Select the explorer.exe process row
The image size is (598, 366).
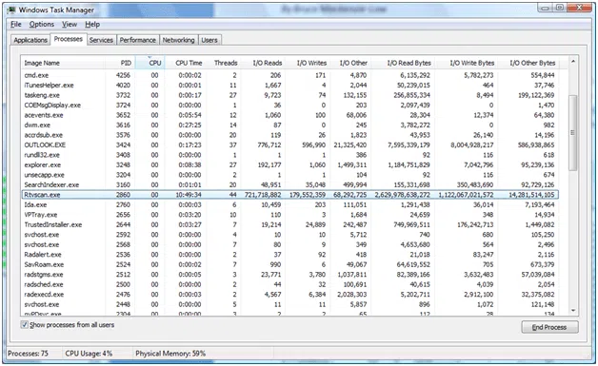pyautogui.click(x=289, y=164)
